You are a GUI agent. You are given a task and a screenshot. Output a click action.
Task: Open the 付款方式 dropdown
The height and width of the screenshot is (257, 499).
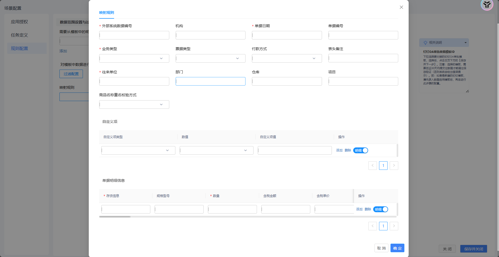[287, 58]
